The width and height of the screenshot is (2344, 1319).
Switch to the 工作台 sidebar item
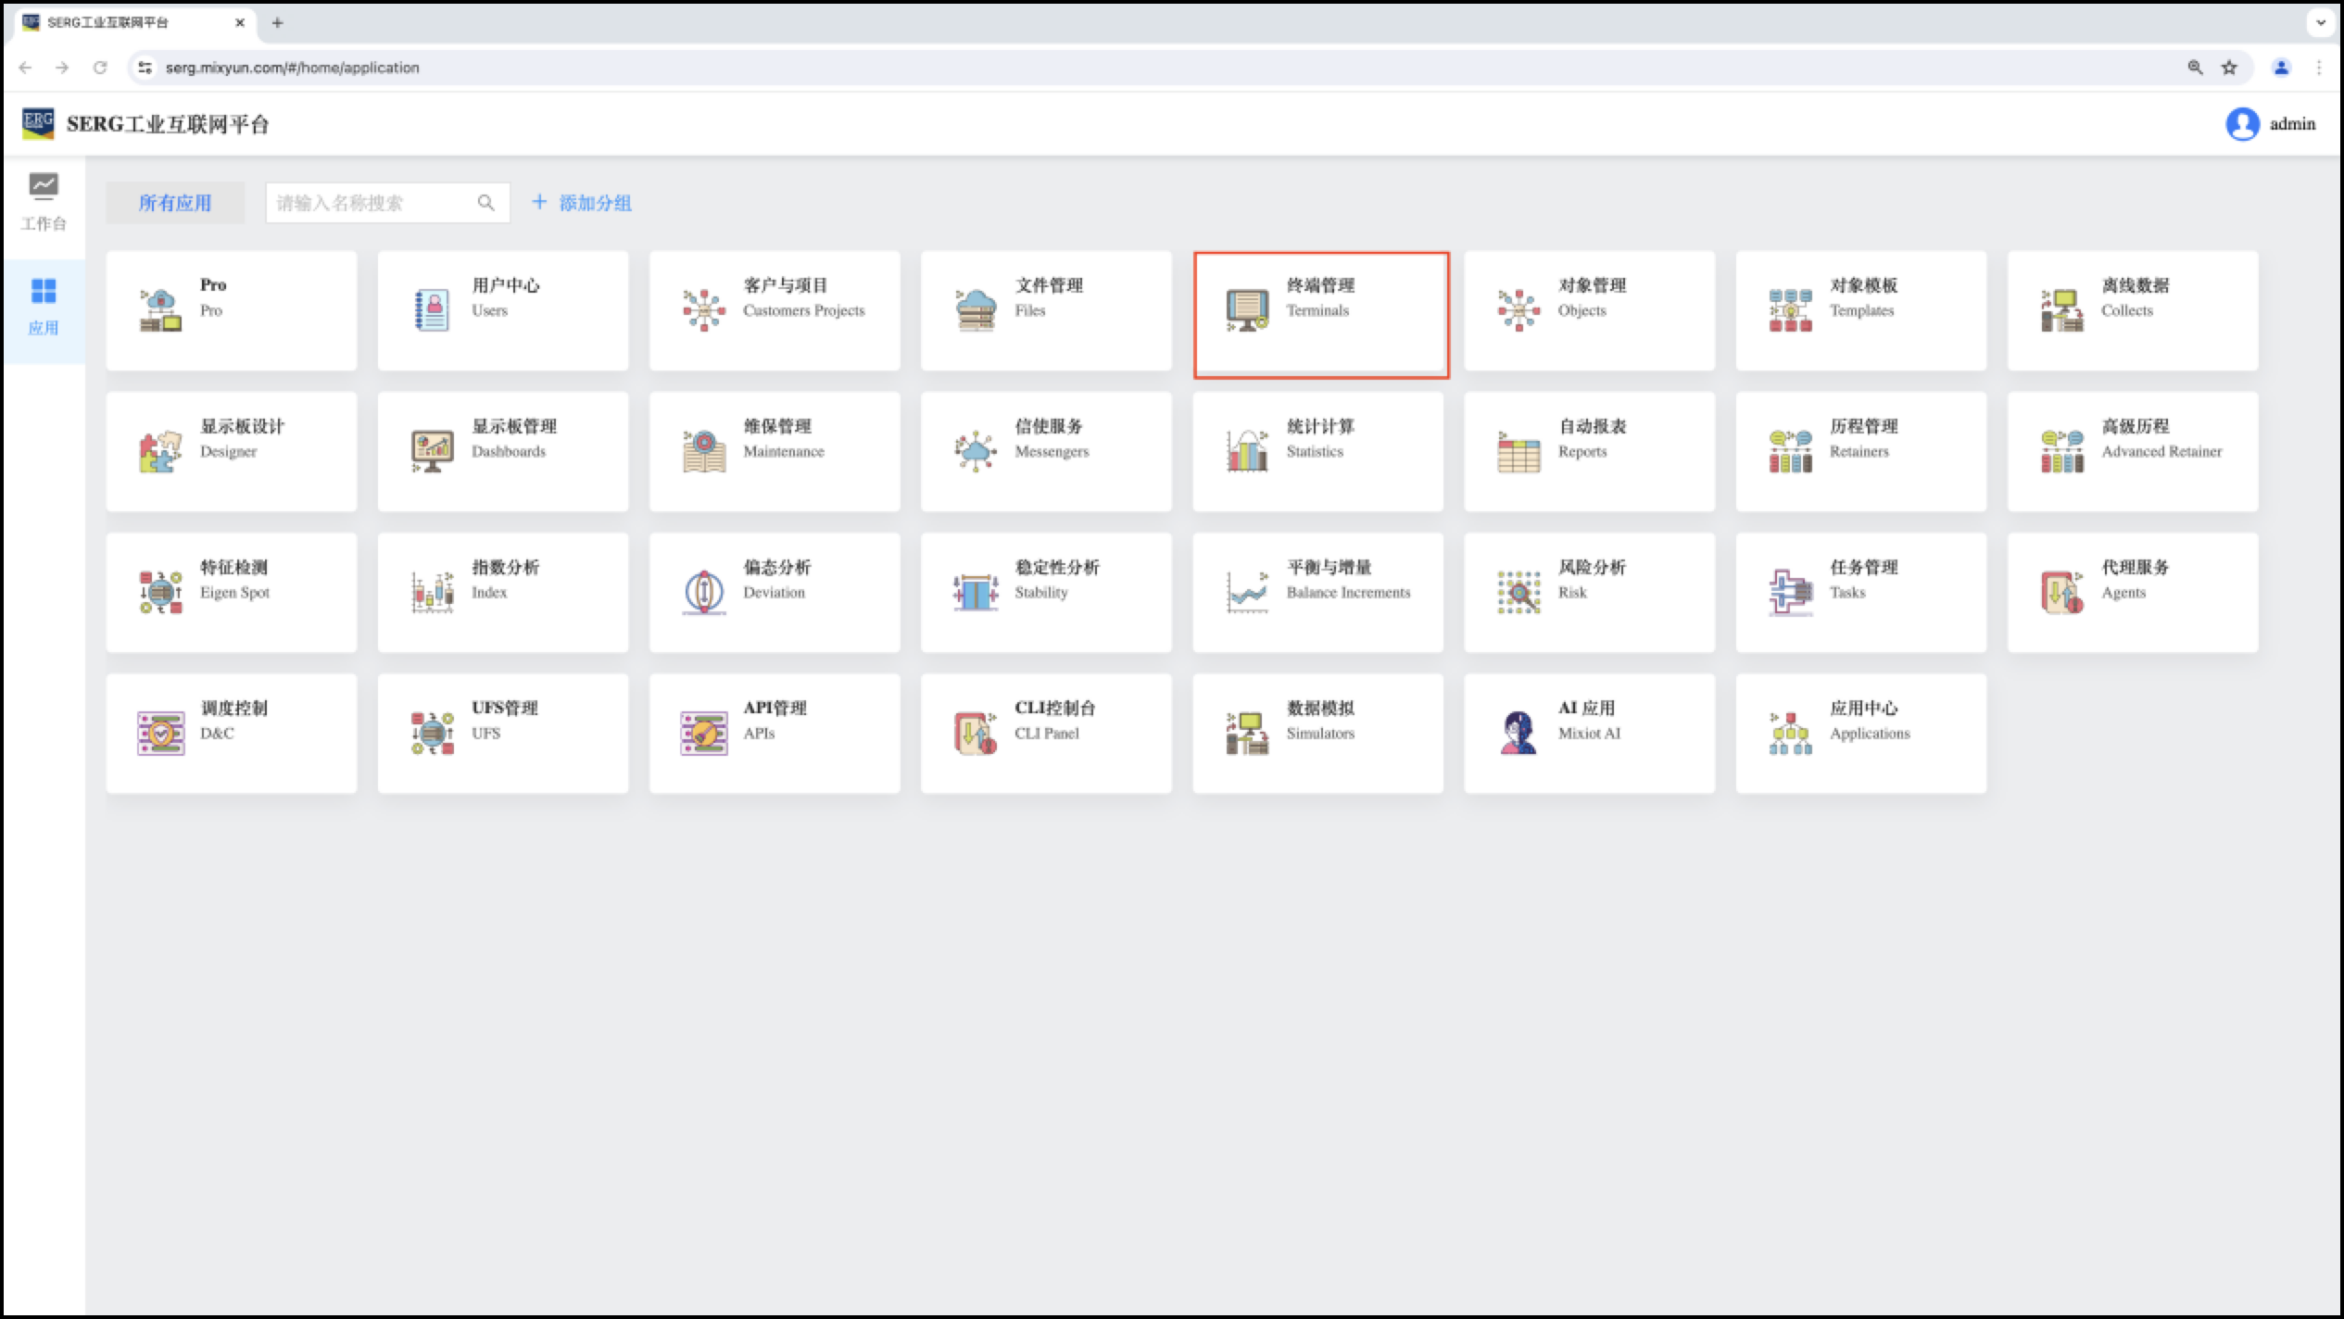click(x=44, y=202)
